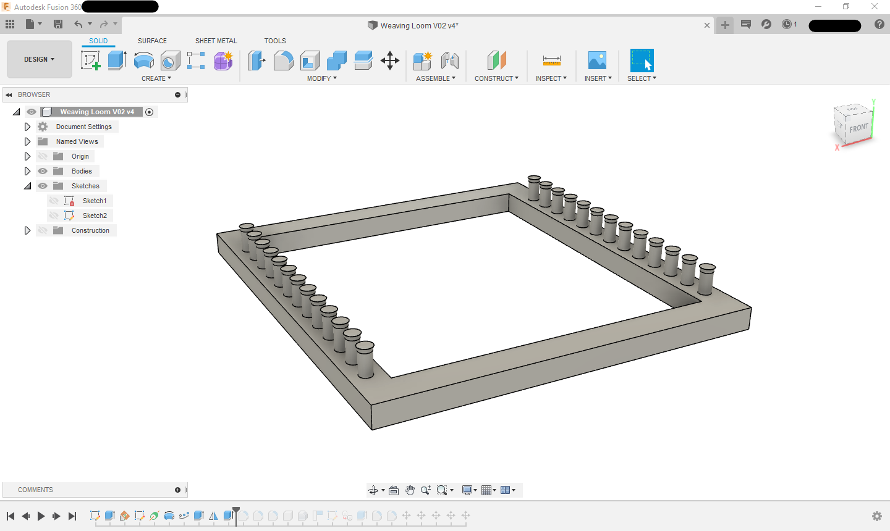Screen dimensions: 890x531
Task: Select the Shell tool
Action: point(310,61)
